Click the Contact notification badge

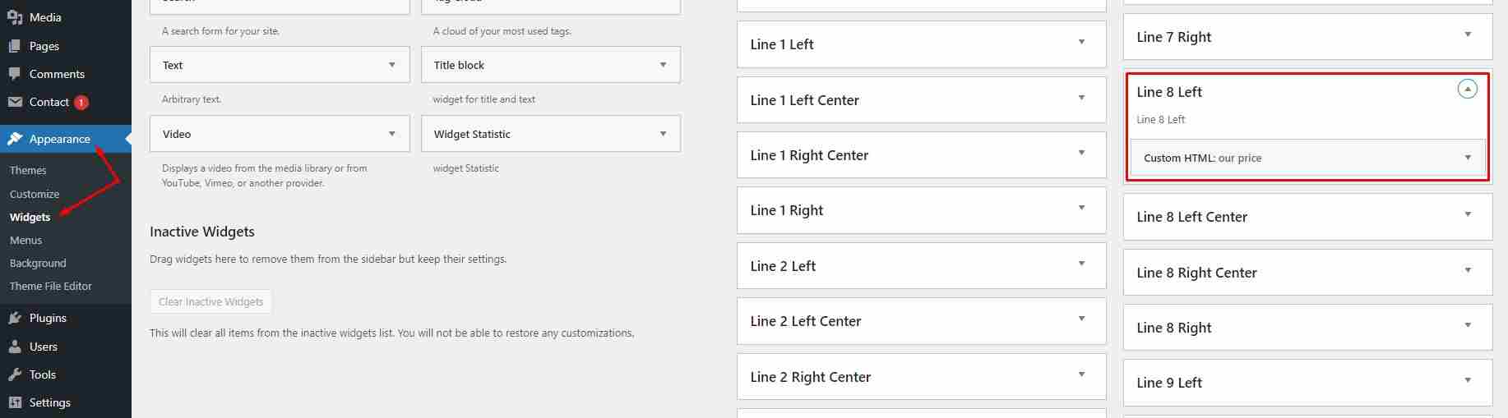(x=81, y=103)
